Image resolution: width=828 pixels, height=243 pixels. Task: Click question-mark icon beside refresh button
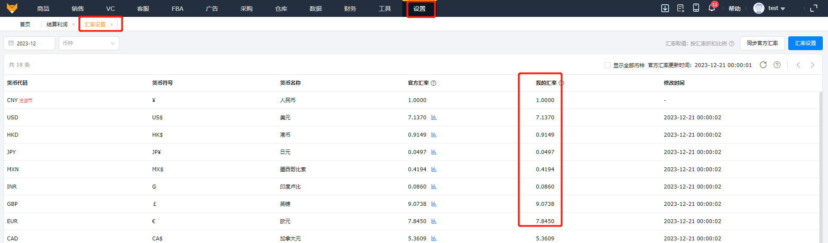(x=777, y=65)
